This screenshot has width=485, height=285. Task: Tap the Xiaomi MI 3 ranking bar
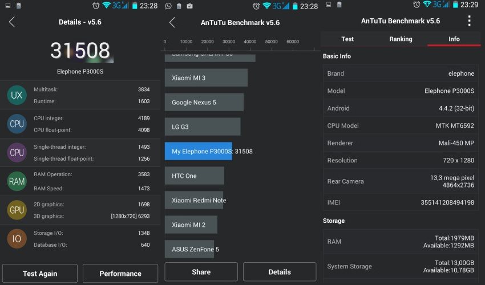[x=206, y=78]
